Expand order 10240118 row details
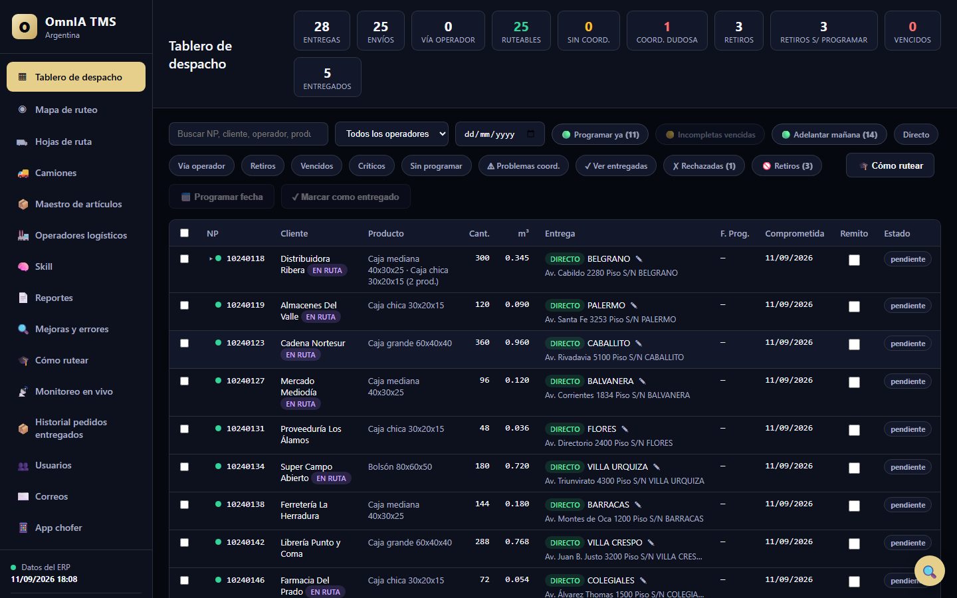This screenshot has height=598, width=957. point(211,259)
